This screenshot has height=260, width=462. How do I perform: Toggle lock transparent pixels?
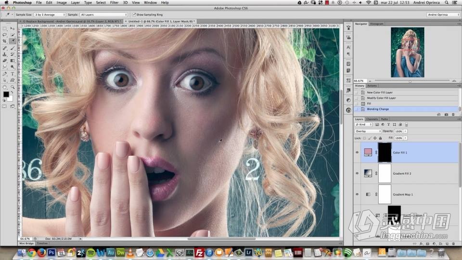[364, 138]
